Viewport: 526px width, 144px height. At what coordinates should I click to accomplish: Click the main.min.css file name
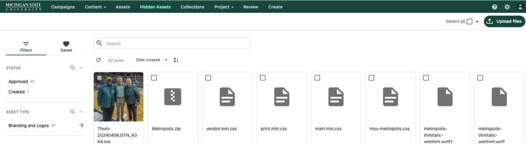click(328, 129)
